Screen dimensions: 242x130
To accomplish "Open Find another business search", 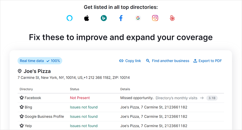I will point(168,61).
